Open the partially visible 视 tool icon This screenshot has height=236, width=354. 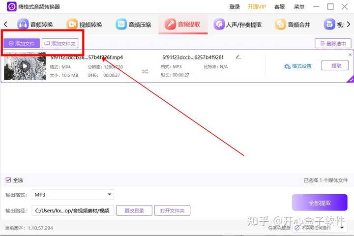click(x=329, y=25)
